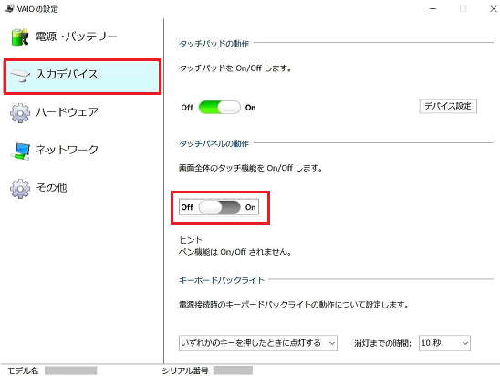Click the battery icon beside 電源・バッテリー
500x376 pixels.
click(x=20, y=37)
